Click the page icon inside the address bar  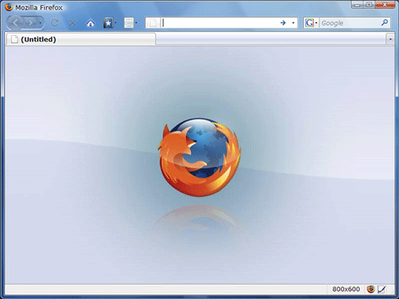coord(153,23)
